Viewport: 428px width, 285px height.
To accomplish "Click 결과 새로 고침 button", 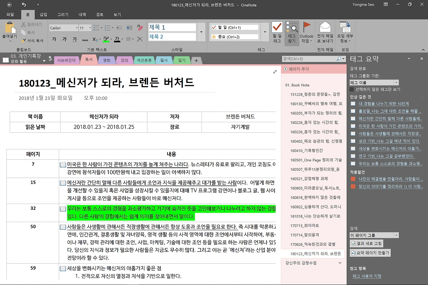I will click(x=366, y=244).
